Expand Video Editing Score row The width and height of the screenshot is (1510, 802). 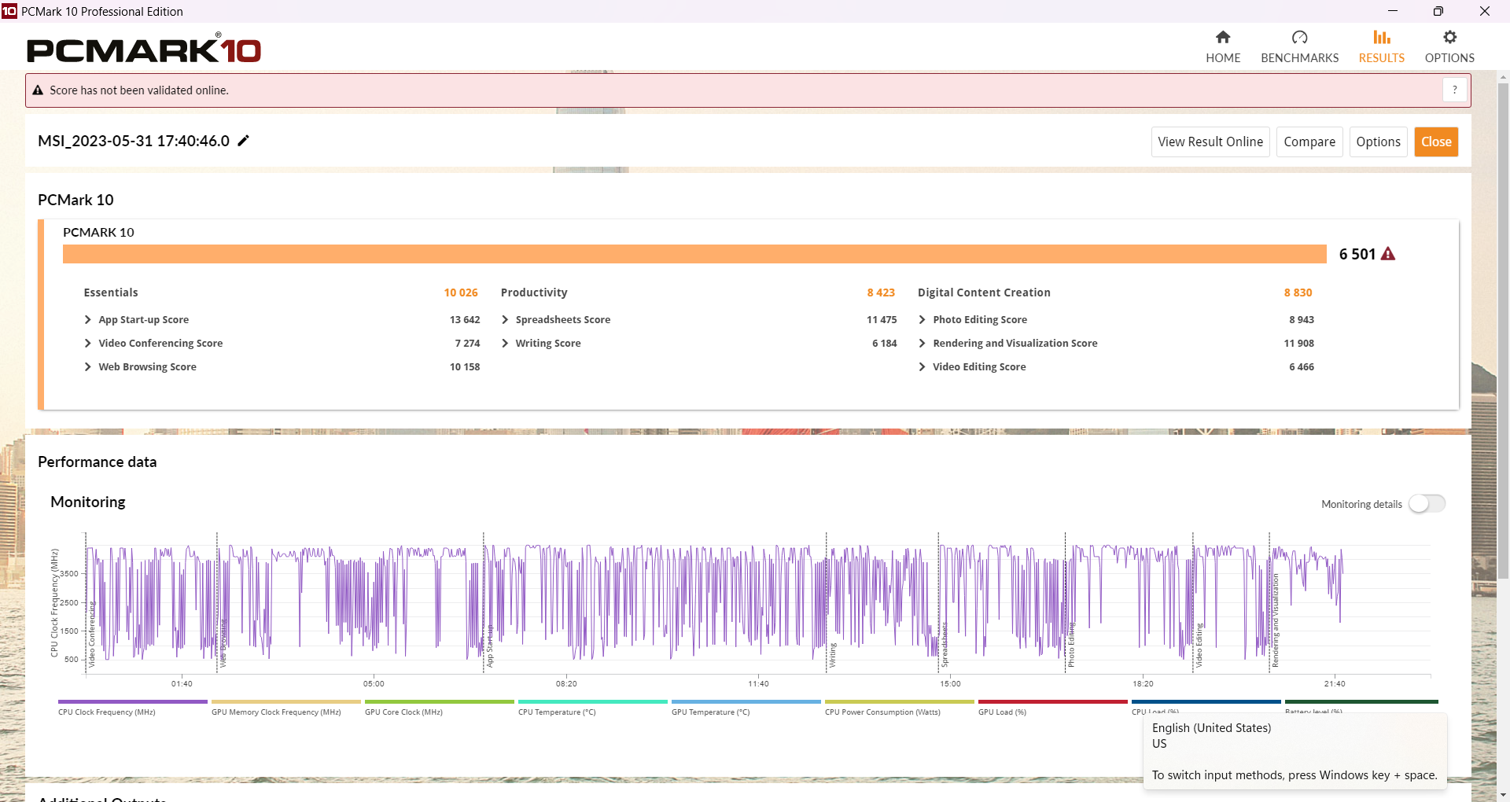pos(922,367)
